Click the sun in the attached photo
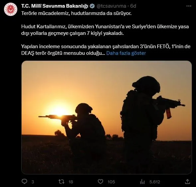The image size is (196, 187). pyautogui.click(x=60, y=110)
